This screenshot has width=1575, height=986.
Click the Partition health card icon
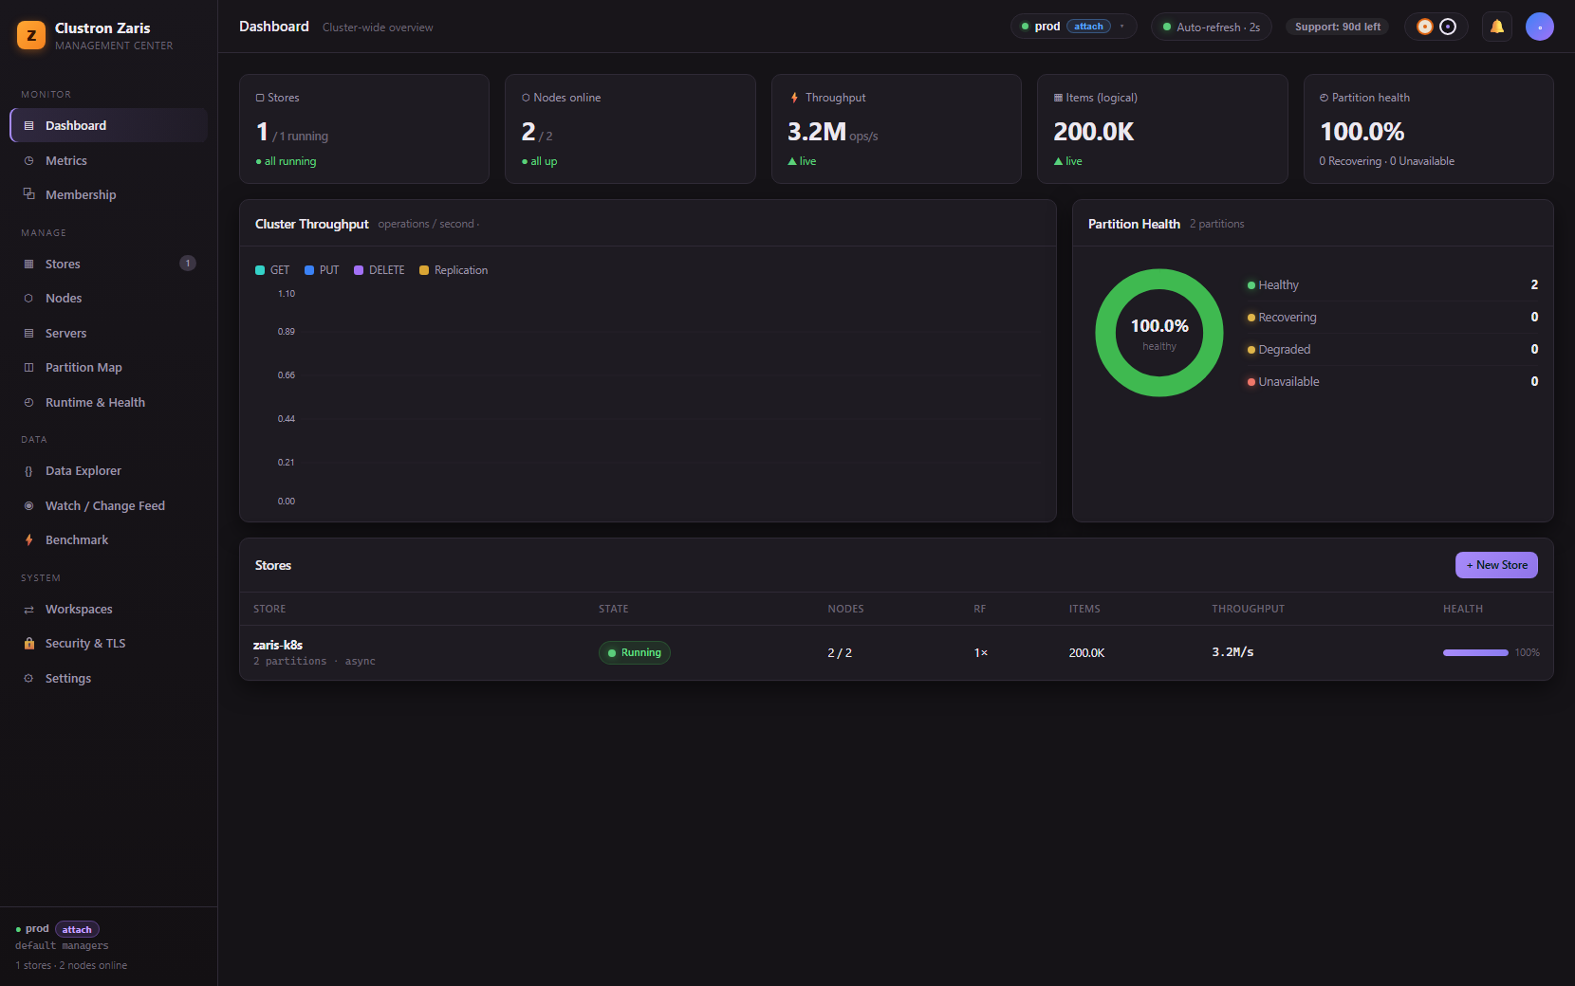[x=1324, y=98]
